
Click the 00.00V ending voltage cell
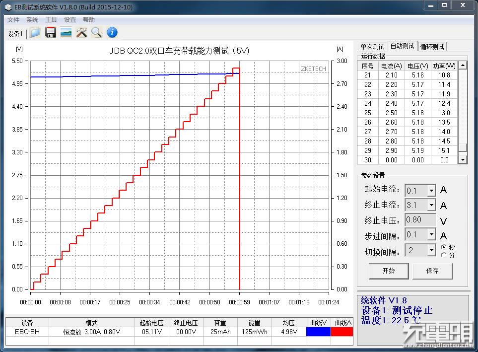coord(186,332)
